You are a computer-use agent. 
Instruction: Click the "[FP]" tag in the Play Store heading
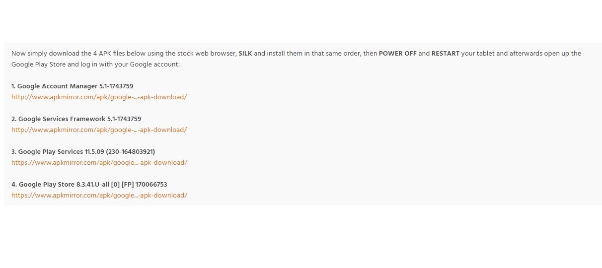(127, 185)
